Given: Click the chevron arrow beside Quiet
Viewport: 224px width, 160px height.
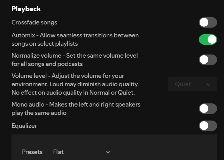Looking at the screenshot, I should (208, 85).
